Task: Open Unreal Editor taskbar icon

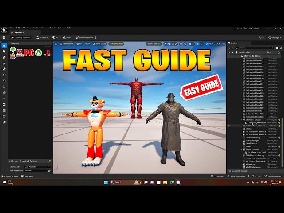Action: click(x=178, y=182)
